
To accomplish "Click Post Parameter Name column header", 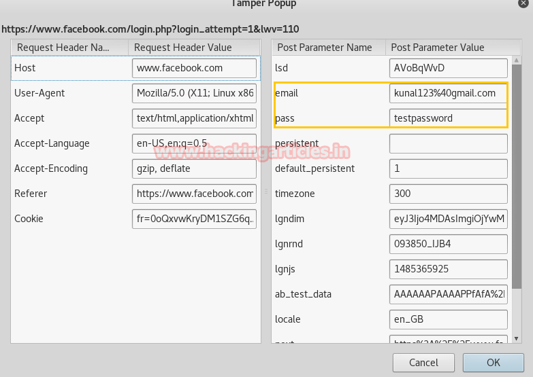I will [x=329, y=48].
